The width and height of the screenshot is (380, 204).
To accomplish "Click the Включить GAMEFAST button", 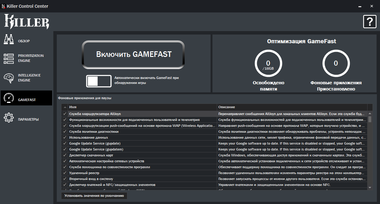I will coord(134,54).
